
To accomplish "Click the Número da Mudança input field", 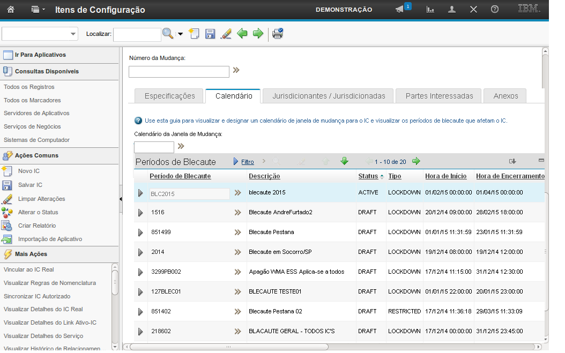I will 179,72.
